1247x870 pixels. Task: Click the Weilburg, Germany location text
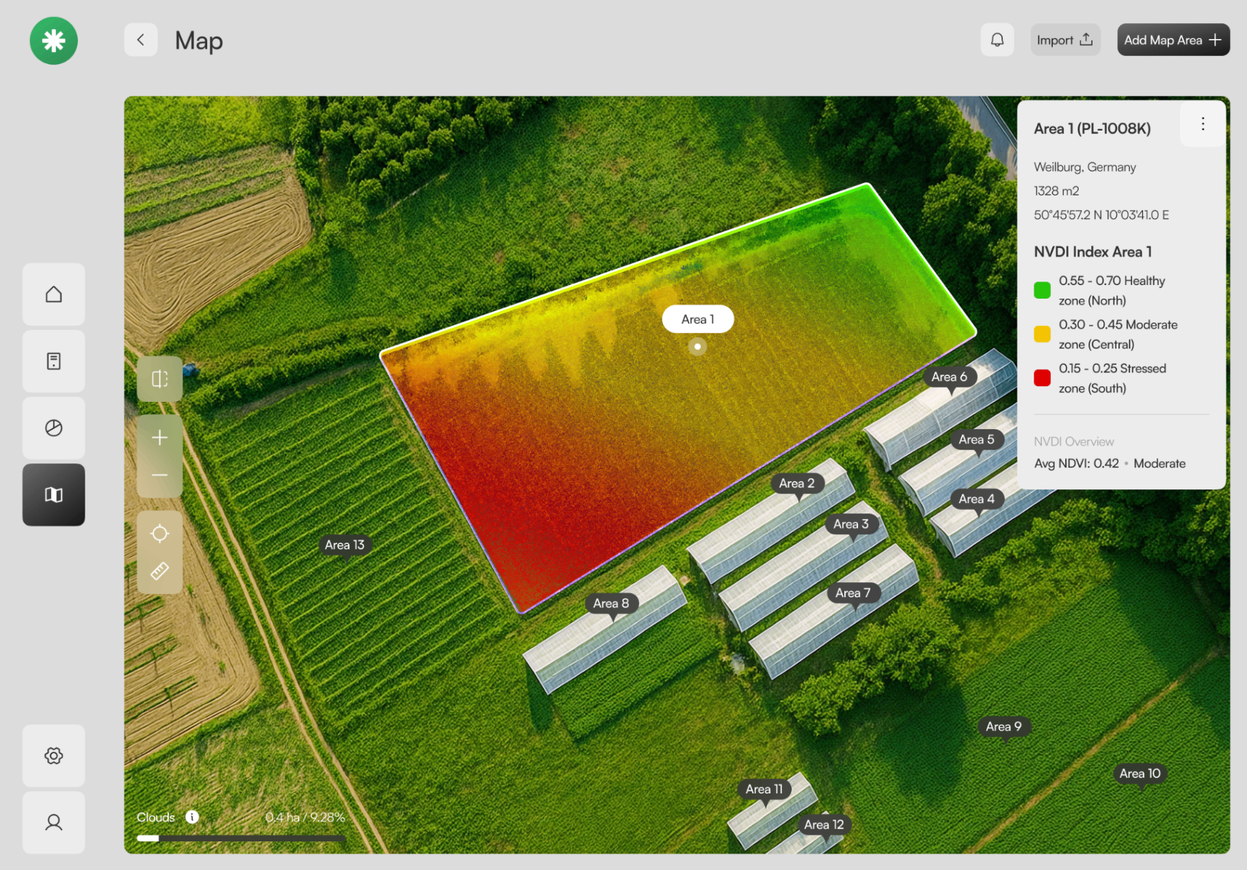[x=1084, y=167]
